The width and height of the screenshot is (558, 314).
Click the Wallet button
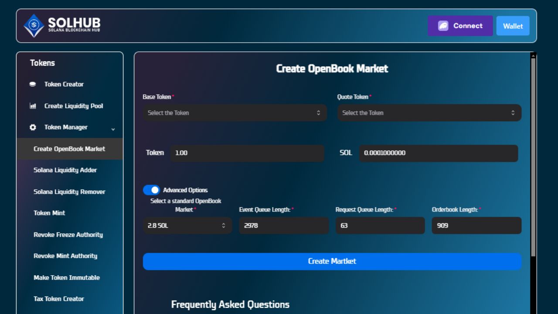pos(513,26)
